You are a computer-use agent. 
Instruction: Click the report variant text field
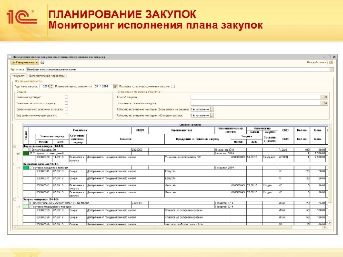click(x=178, y=69)
